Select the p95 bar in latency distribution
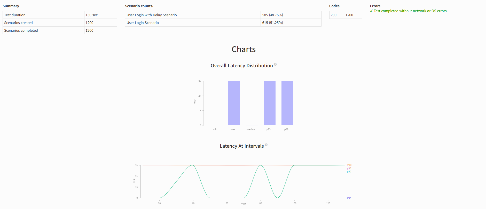Image resolution: width=486 pixels, height=209 pixels. coord(269,103)
